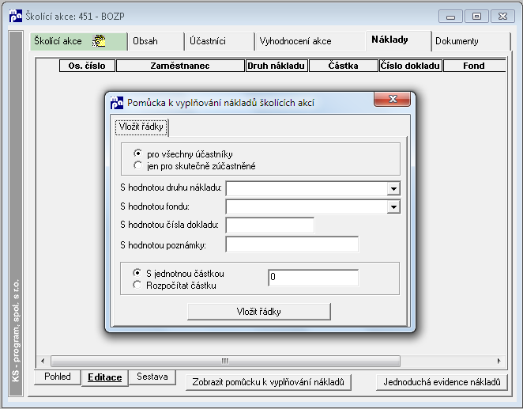Click the 'Zaměstnanec' column header
The width and height of the screenshot is (523, 409).
pos(180,66)
